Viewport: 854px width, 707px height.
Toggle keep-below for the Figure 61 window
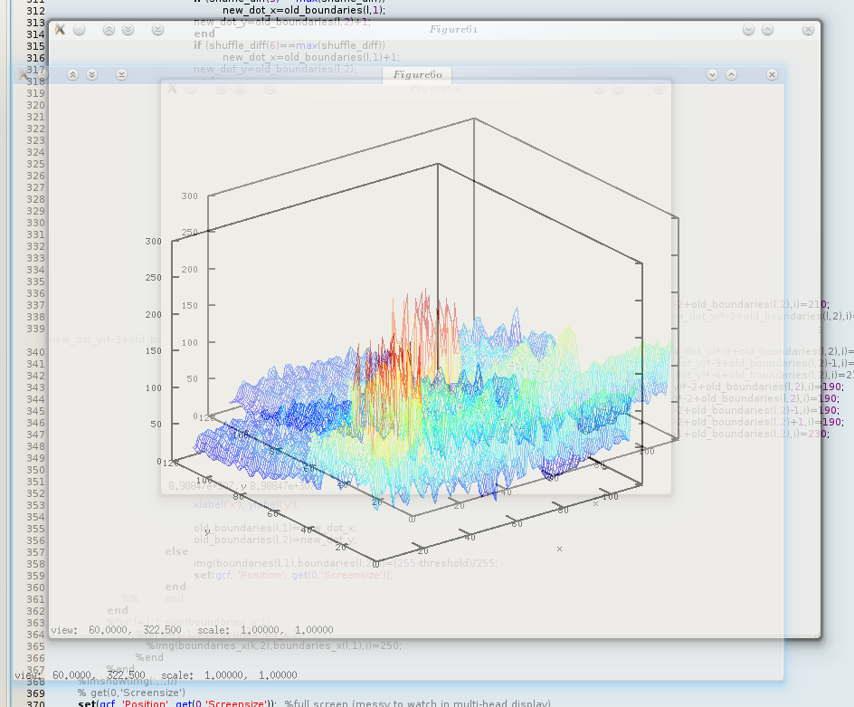(x=128, y=30)
